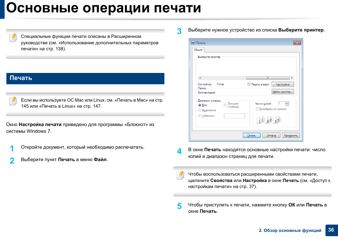This screenshot has height=239, width=338.
Task: Click the «Применить» button
Action: pyautogui.click(x=291, y=136)
